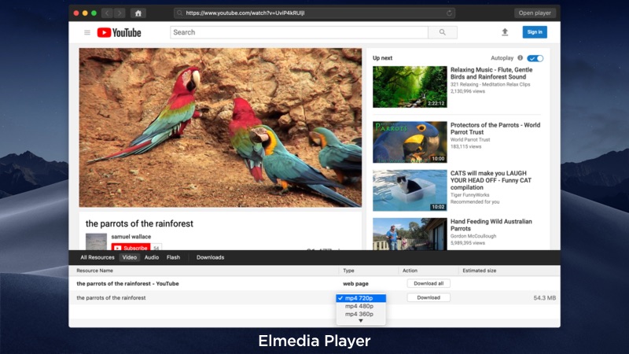The image size is (629, 354).
Task: Toggle the Autoplay switch
Action: [x=535, y=58]
